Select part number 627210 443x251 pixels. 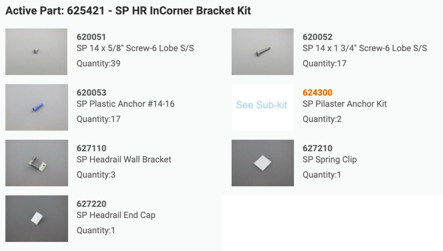(317, 148)
